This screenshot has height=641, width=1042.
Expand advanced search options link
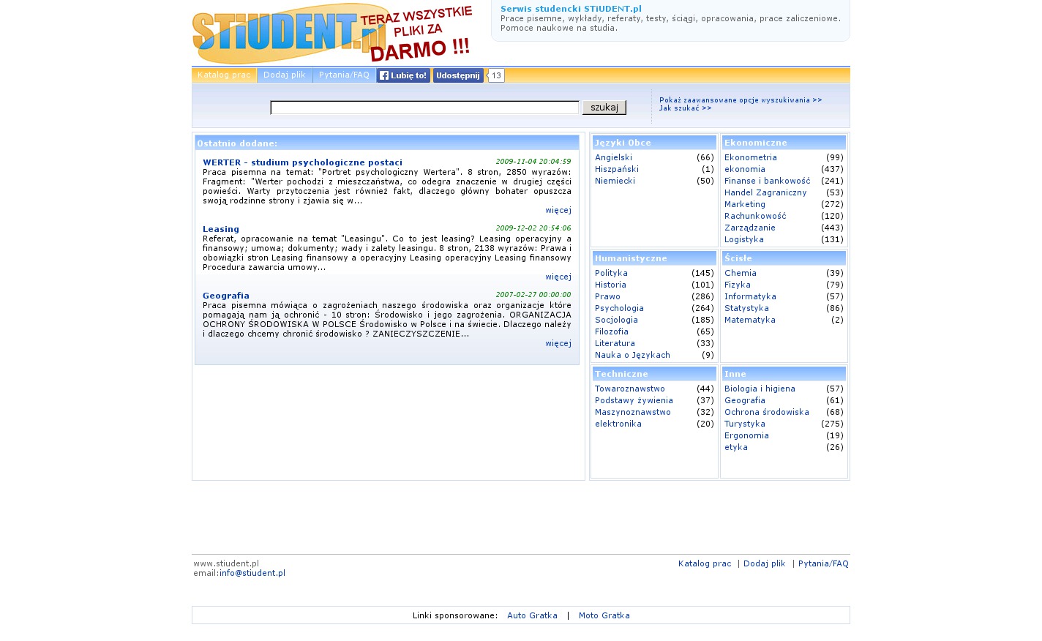point(740,100)
